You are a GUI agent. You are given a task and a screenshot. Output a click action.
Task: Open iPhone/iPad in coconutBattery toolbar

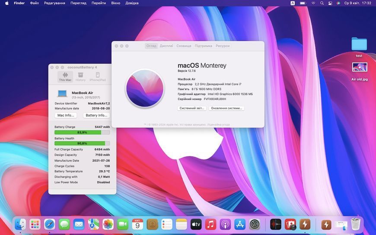(x=98, y=77)
